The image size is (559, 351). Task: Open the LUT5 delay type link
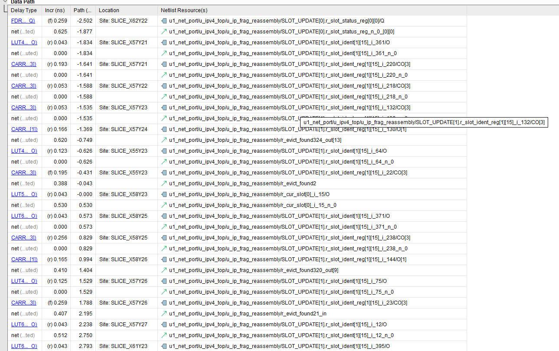click(24, 194)
